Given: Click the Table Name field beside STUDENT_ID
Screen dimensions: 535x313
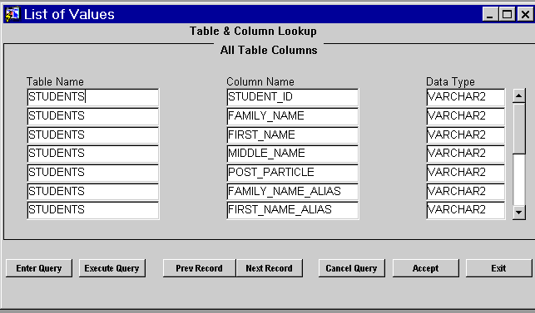Looking at the screenshot, I should point(93,97).
